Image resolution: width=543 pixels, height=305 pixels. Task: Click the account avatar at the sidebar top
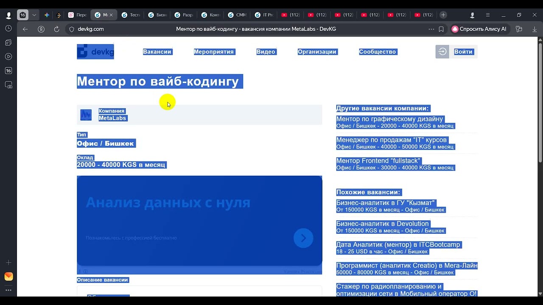pyautogui.click(x=8, y=15)
